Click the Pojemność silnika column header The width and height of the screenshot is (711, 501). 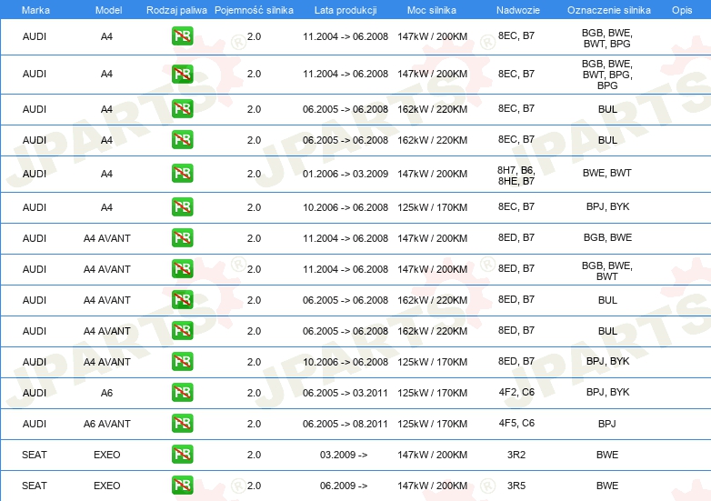click(254, 10)
